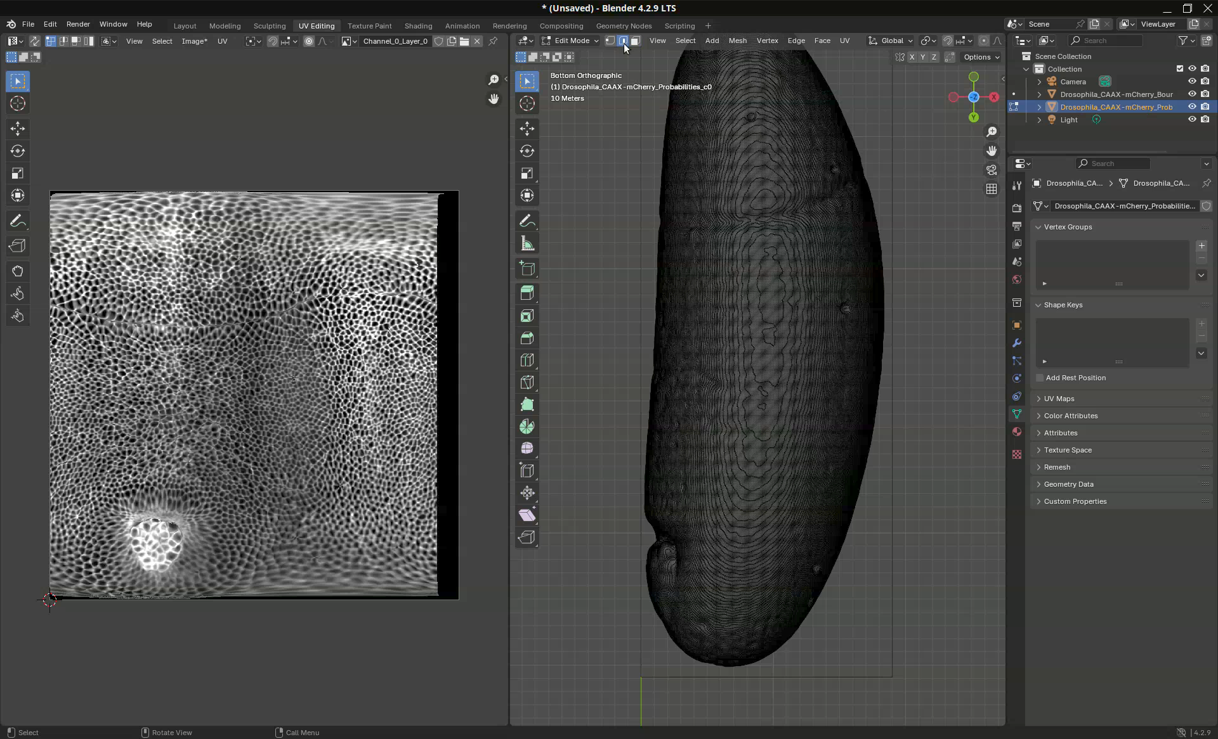Expand the Camera item in outliner
This screenshot has height=739, width=1218.
(x=1039, y=82)
